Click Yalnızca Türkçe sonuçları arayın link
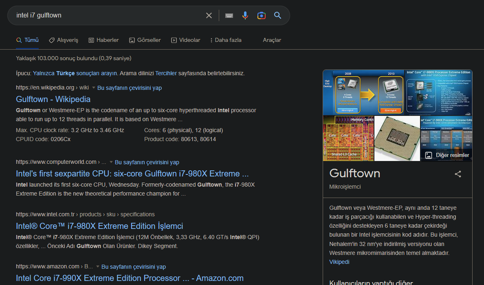The width and height of the screenshot is (484, 285). 75,73
